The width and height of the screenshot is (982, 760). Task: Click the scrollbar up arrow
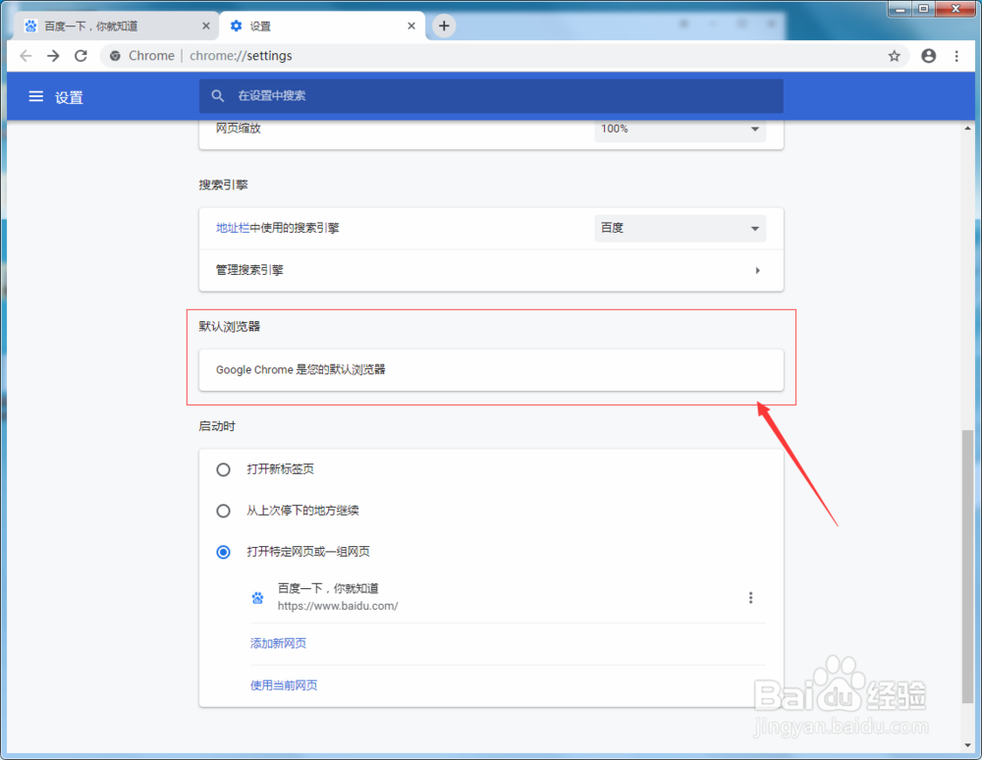pos(967,128)
